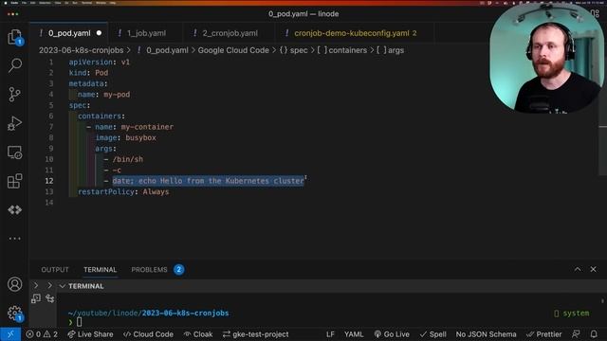Click the unsaved dot on 0_pod.yaml tab

tap(99, 33)
